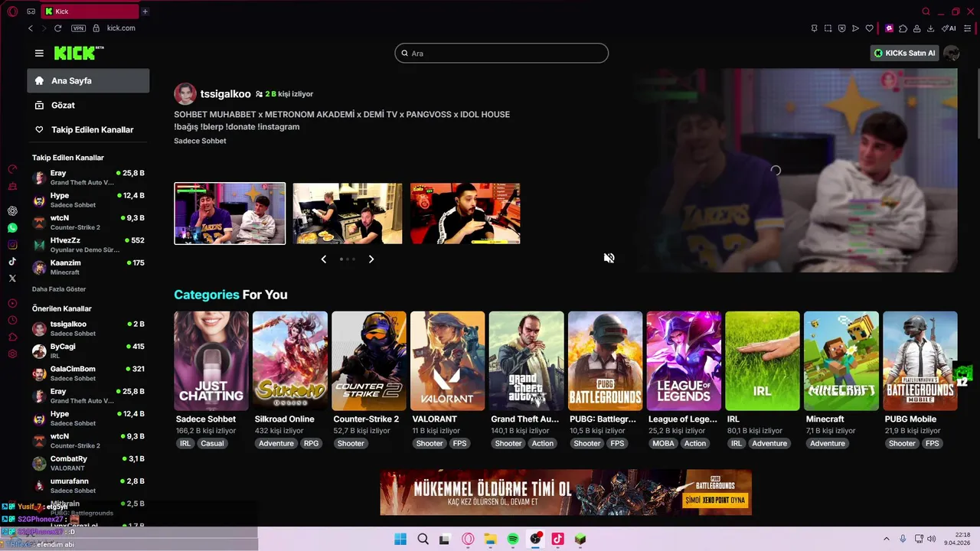
Task: Open GX Corner gamepad icon
Action: pyautogui.click(x=12, y=186)
